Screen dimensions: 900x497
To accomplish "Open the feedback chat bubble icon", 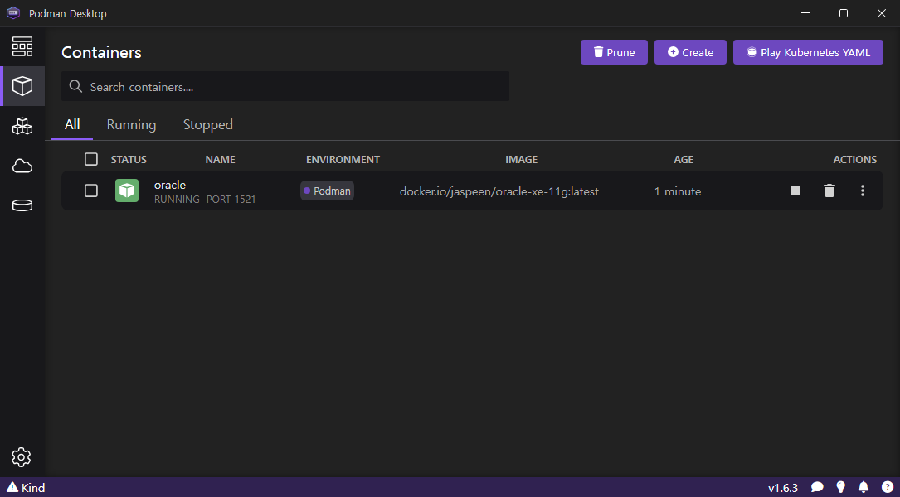I will coord(817,488).
